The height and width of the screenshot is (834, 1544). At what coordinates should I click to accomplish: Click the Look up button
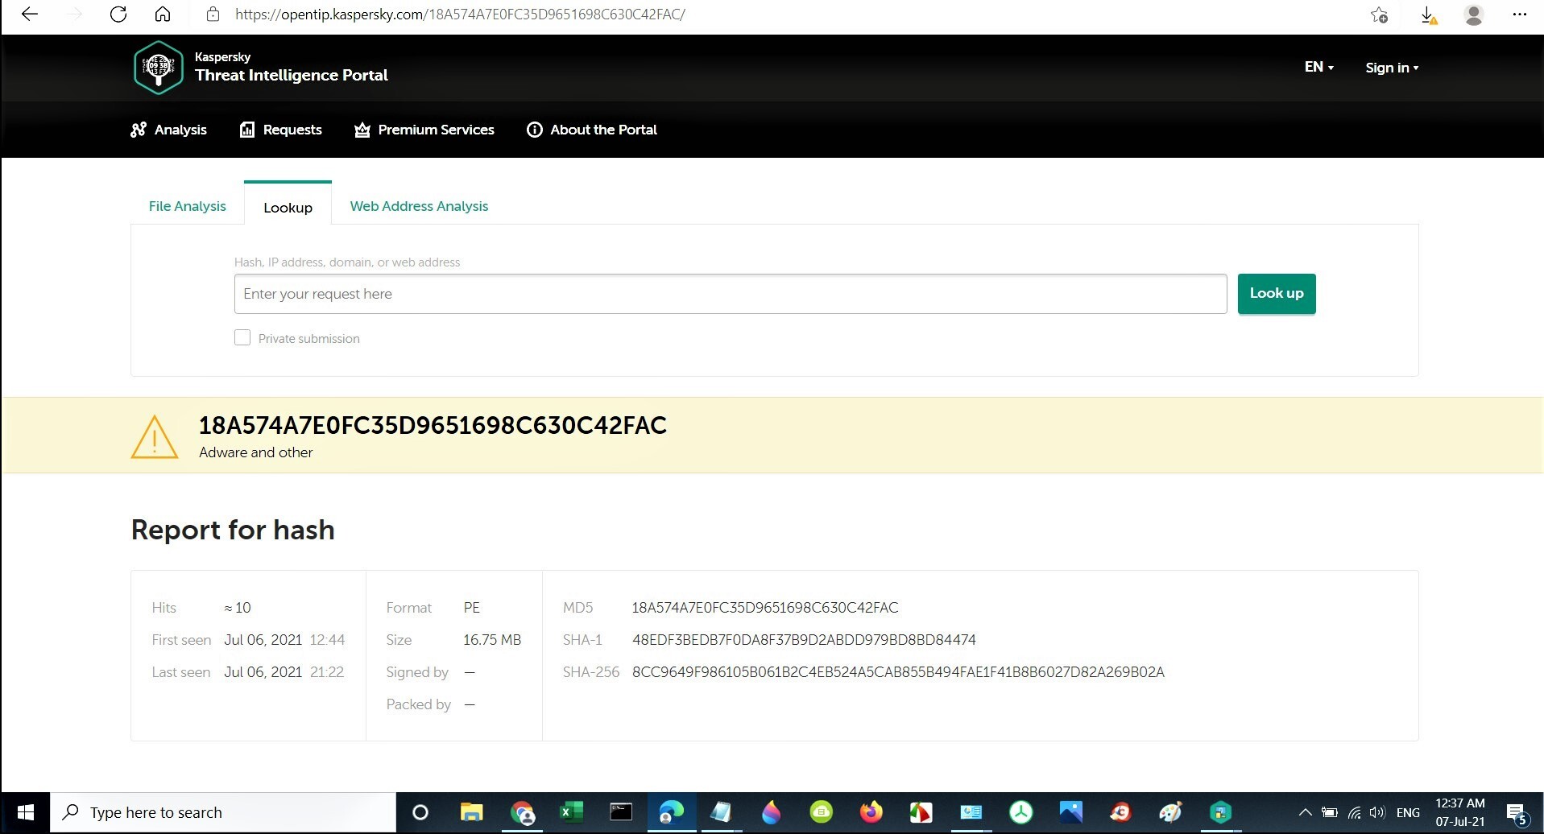(1277, 294)
